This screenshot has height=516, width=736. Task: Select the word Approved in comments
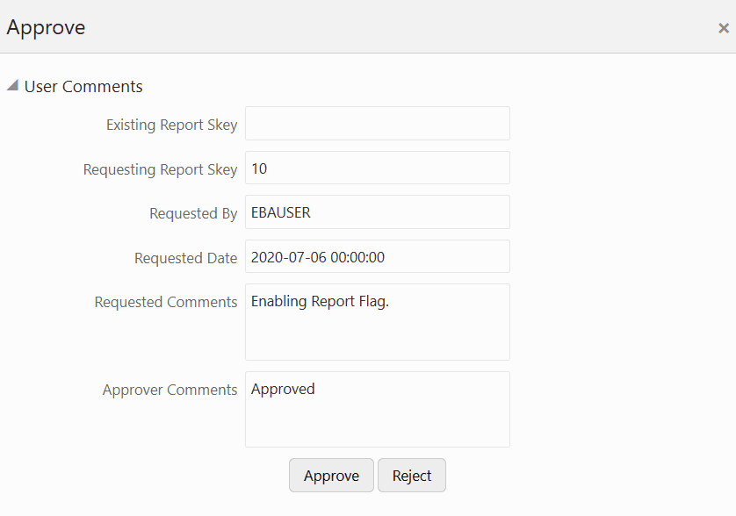(x=283, y=389)
